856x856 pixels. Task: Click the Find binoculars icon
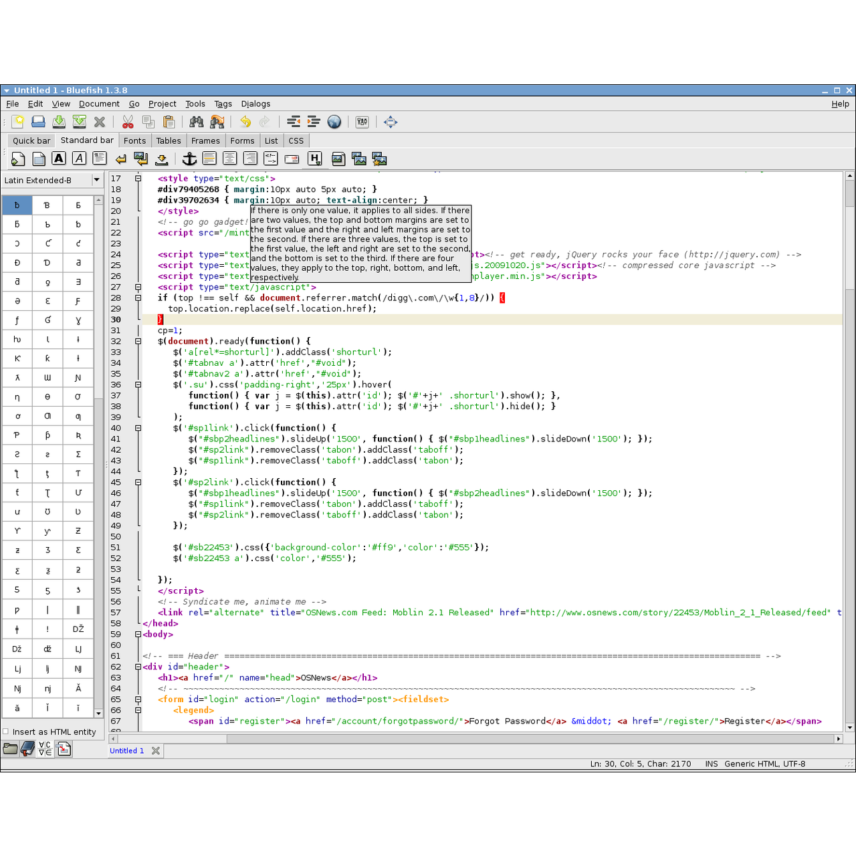[x=196, y=122]
